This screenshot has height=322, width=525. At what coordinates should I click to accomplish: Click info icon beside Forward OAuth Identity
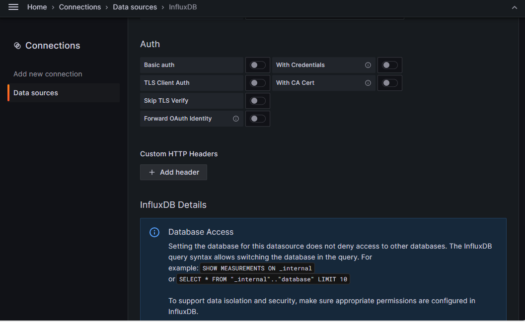pos(236,119)
